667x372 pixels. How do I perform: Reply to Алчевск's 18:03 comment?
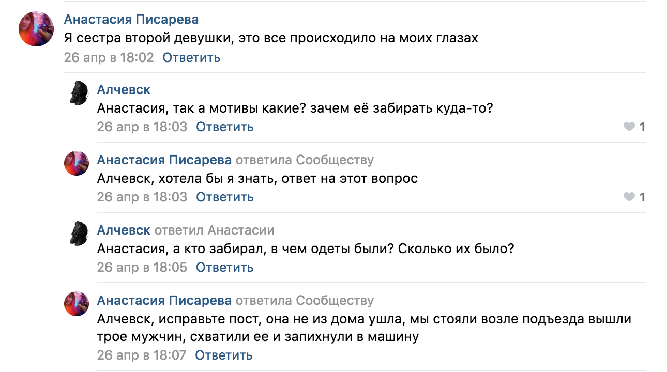coord(225,127)
